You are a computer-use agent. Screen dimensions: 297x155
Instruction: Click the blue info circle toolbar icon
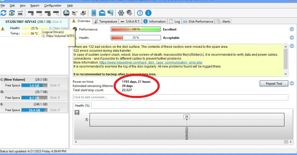pos(148,13)
